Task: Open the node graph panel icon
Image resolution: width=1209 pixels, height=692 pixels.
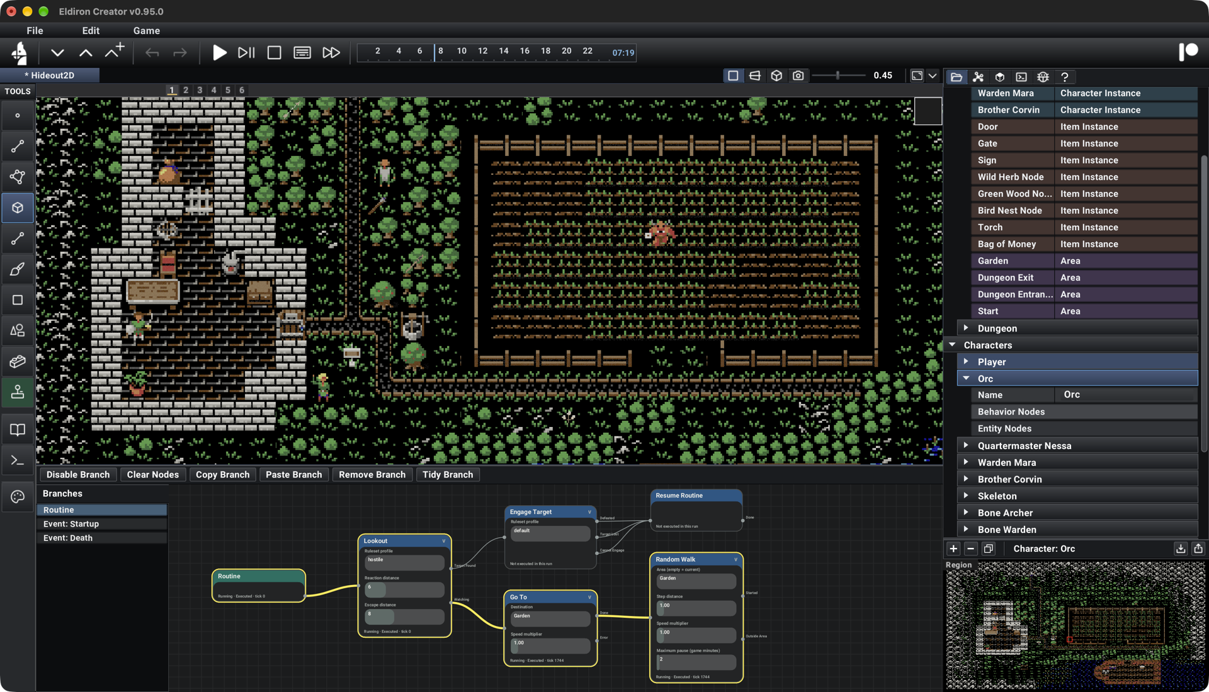Action: 978,77
